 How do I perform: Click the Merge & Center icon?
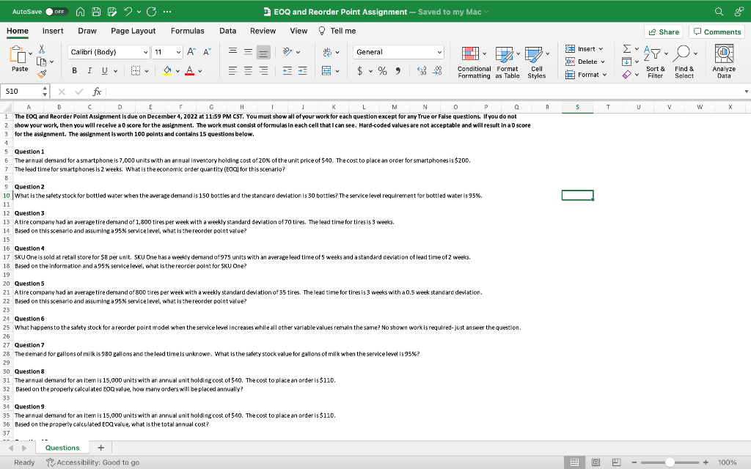click(x=326, y=71)
